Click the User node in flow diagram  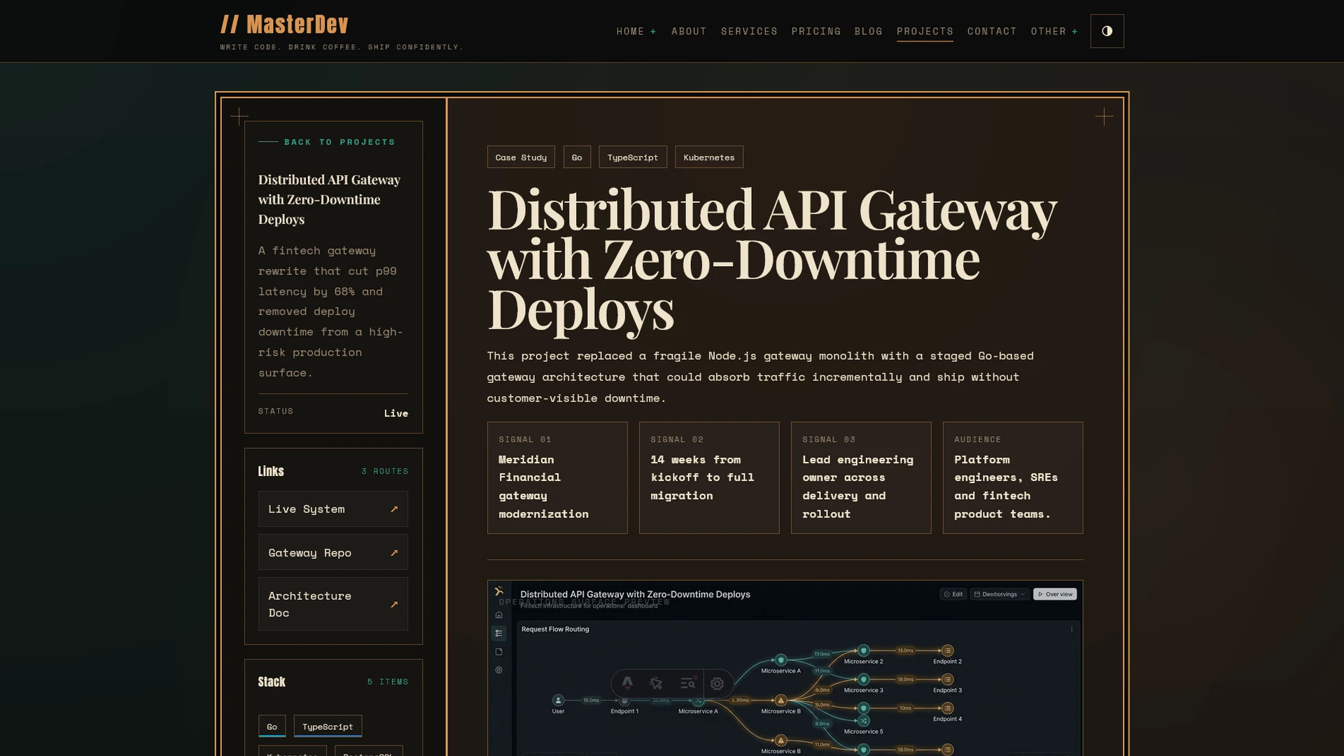pos(558,700)
